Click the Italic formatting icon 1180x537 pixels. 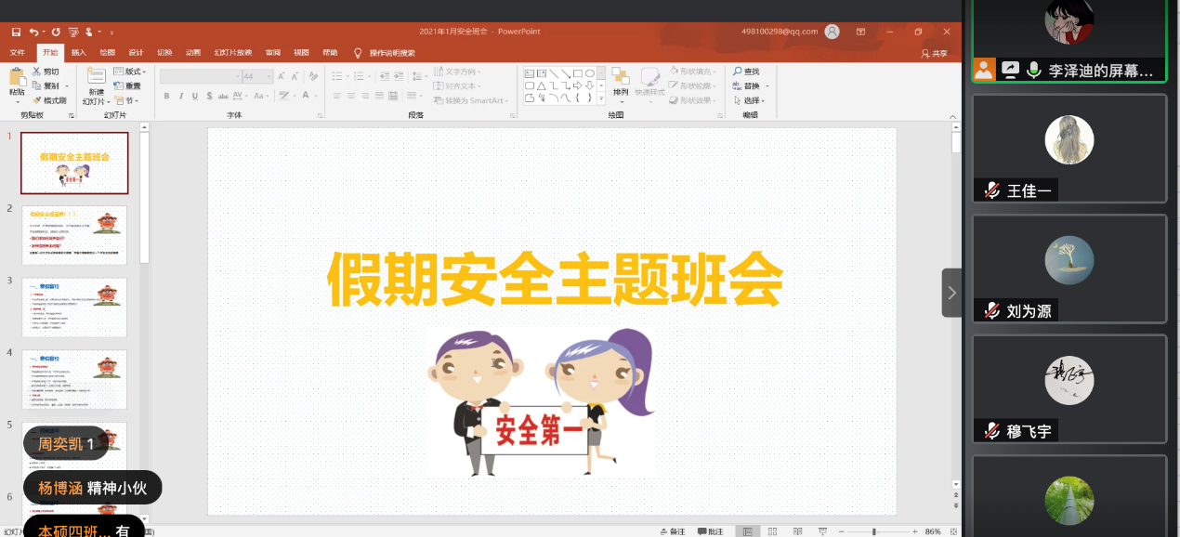[181, 96]
